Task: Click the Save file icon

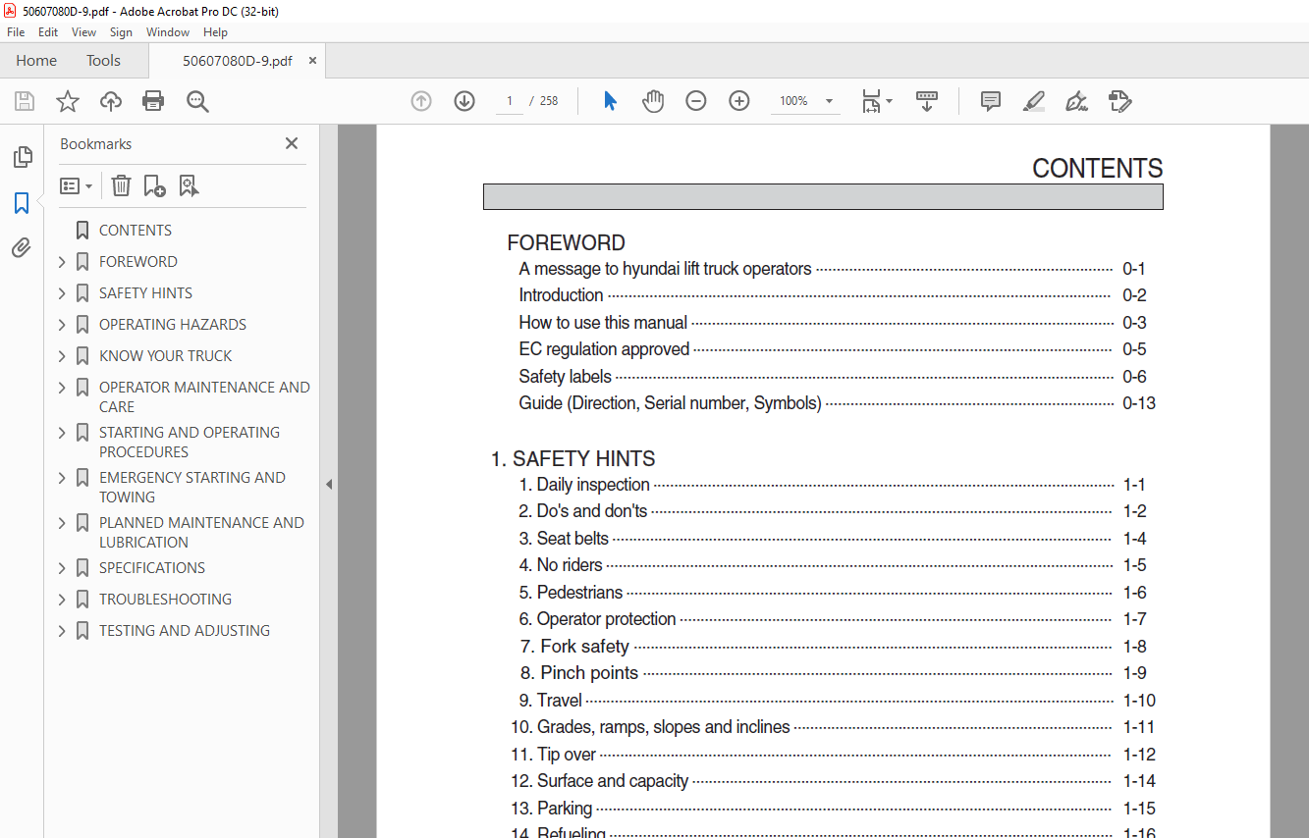Action: pos(25,101)
